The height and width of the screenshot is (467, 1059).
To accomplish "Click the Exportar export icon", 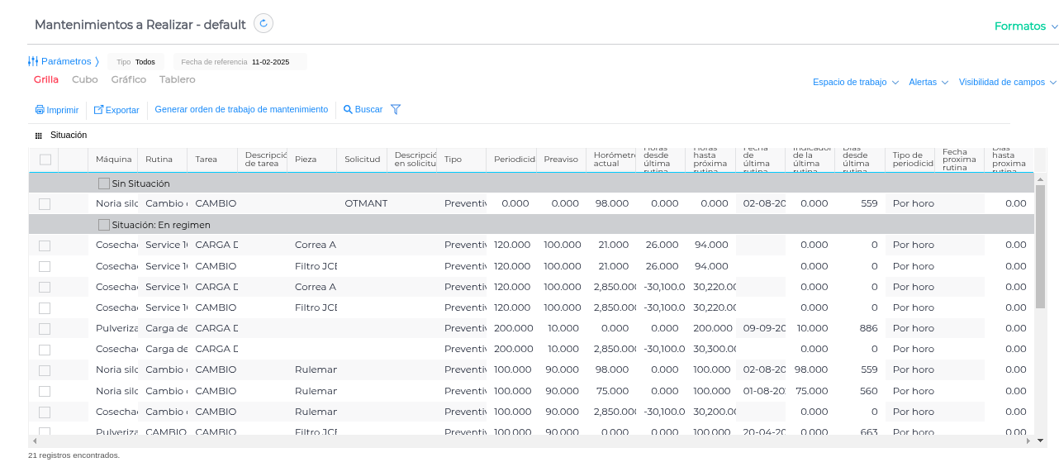I will click(98, 110).
